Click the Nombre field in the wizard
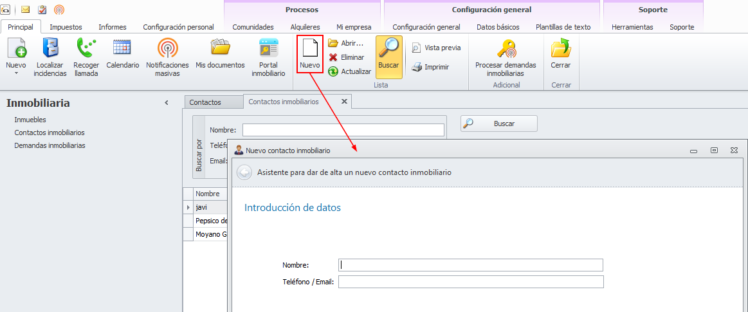Image resolution: width=748 pixels, height=312 pixels. (471, 265)
